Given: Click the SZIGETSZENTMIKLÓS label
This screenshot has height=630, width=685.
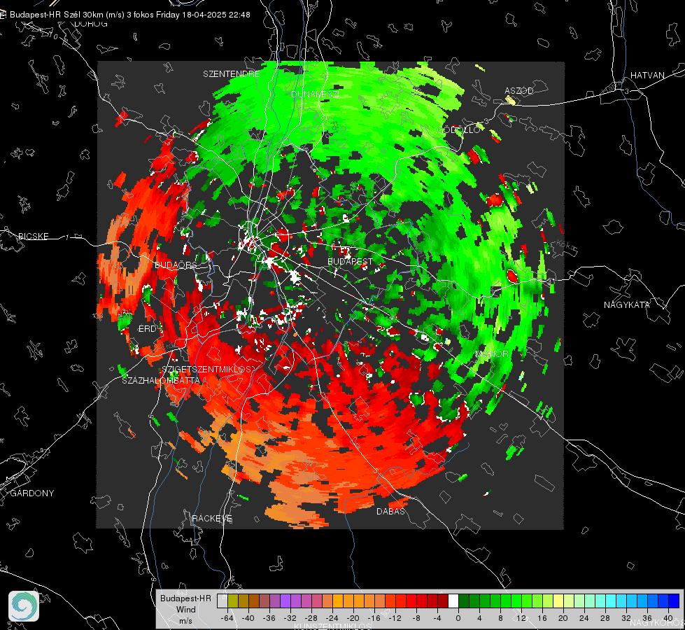Looking at the screenshot, I should point(208,369).
